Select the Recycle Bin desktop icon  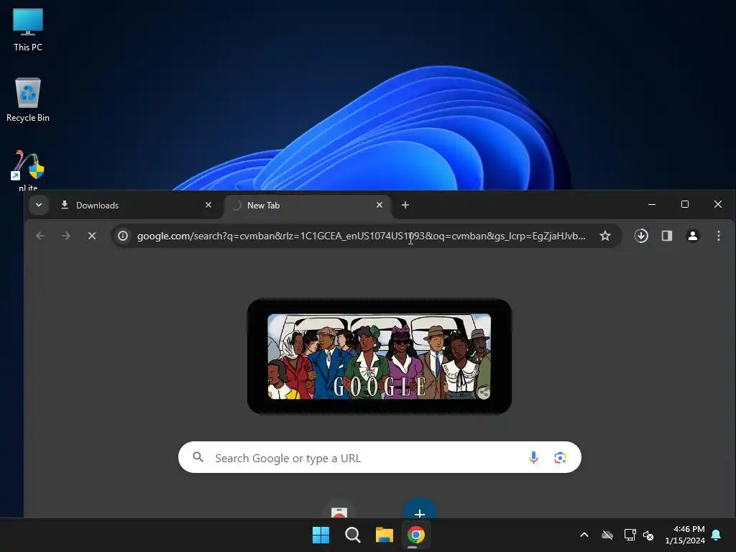pos(28,100)
